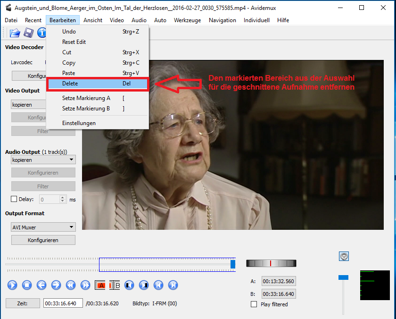Open video file with folder icon
Screen dimensions: 396x319
click(x=15, y=33)
